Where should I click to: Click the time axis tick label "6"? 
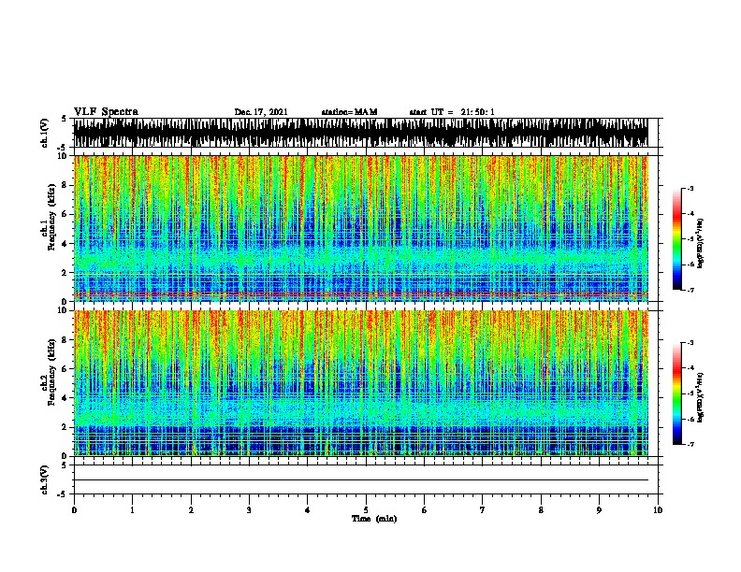(x=424, y=510)
